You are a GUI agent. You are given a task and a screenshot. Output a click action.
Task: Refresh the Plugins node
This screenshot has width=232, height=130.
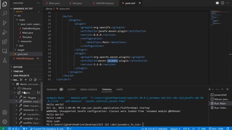point(38,92)
